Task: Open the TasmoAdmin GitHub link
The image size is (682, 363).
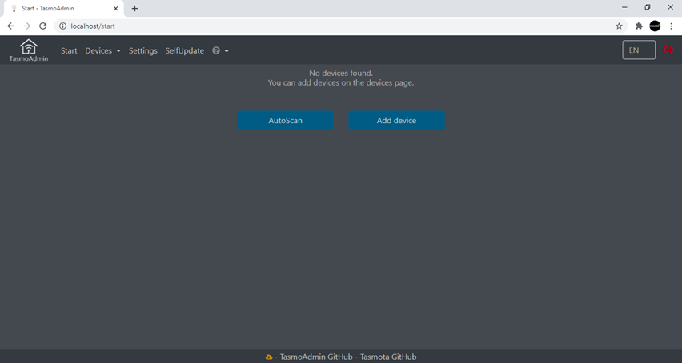Action: pos(316,357)
